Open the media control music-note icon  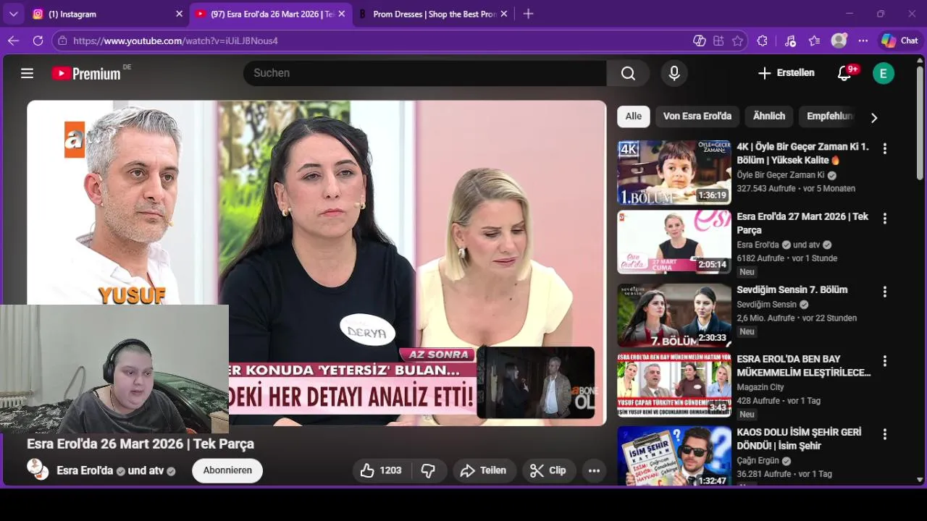pos(789,41)
